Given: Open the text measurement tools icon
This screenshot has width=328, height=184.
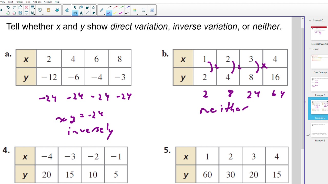Looking at the screenshot, I should (x=33, y=13).
